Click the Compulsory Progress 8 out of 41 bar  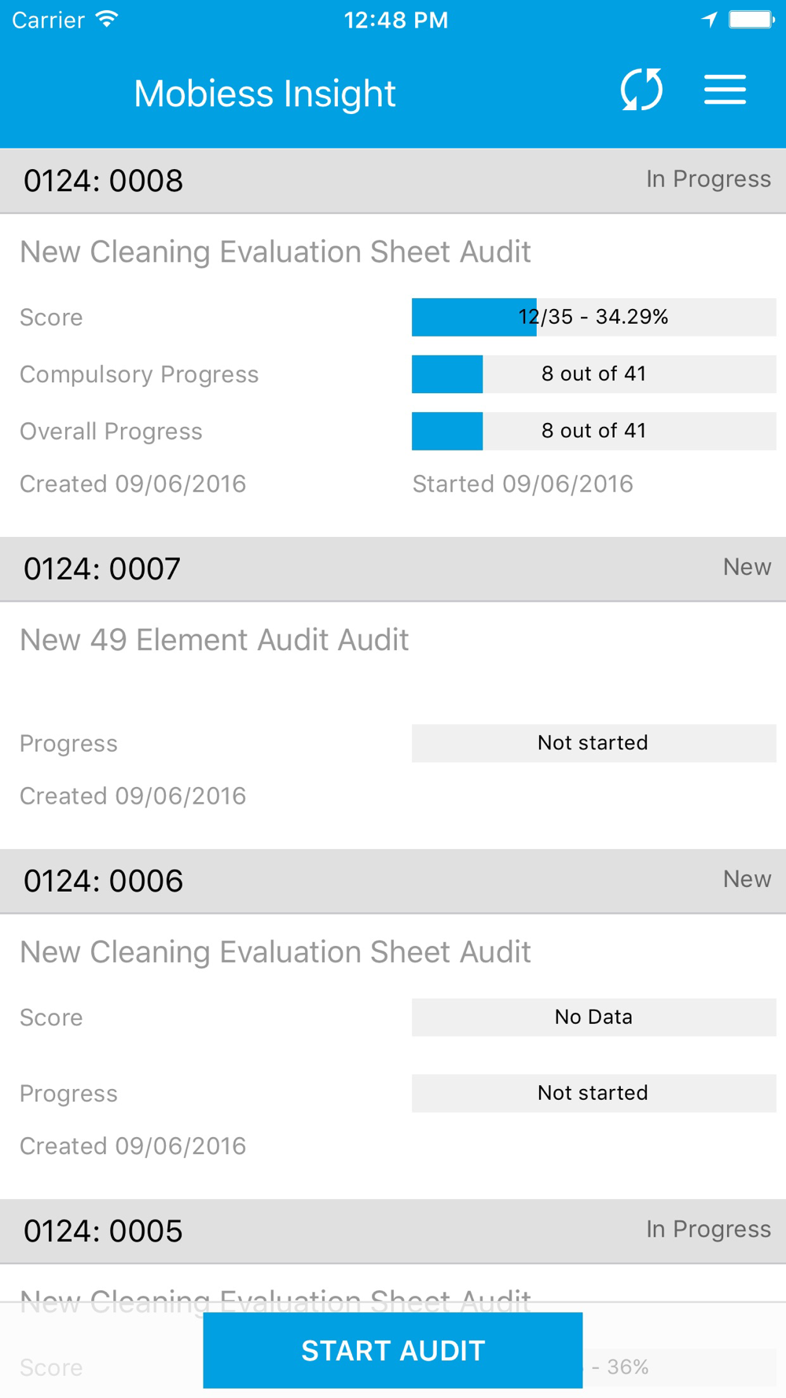(x=593, y=374)
